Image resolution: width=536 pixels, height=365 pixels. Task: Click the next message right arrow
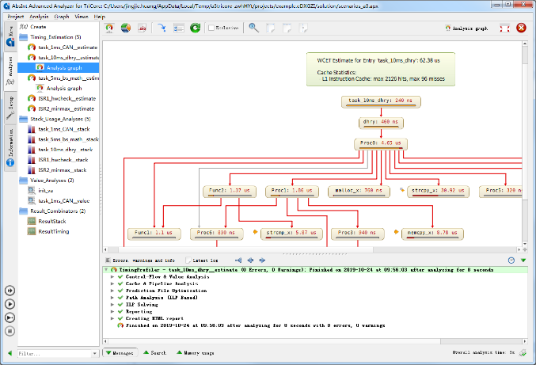[262, 260]
